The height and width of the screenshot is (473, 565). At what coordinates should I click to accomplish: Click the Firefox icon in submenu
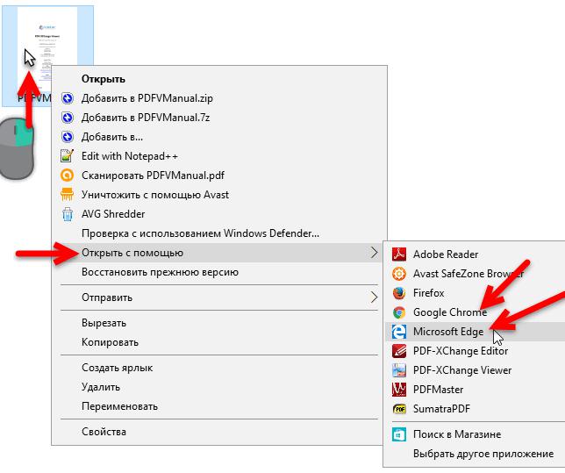click(x=399, y=293)
